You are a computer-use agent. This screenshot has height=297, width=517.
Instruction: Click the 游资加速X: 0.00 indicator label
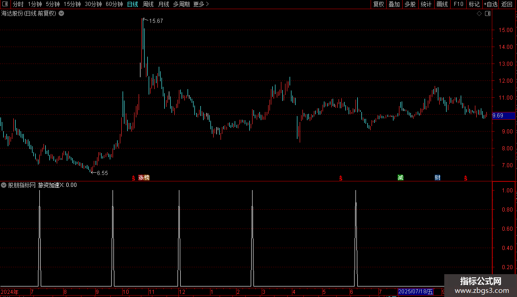coord(57,185)
